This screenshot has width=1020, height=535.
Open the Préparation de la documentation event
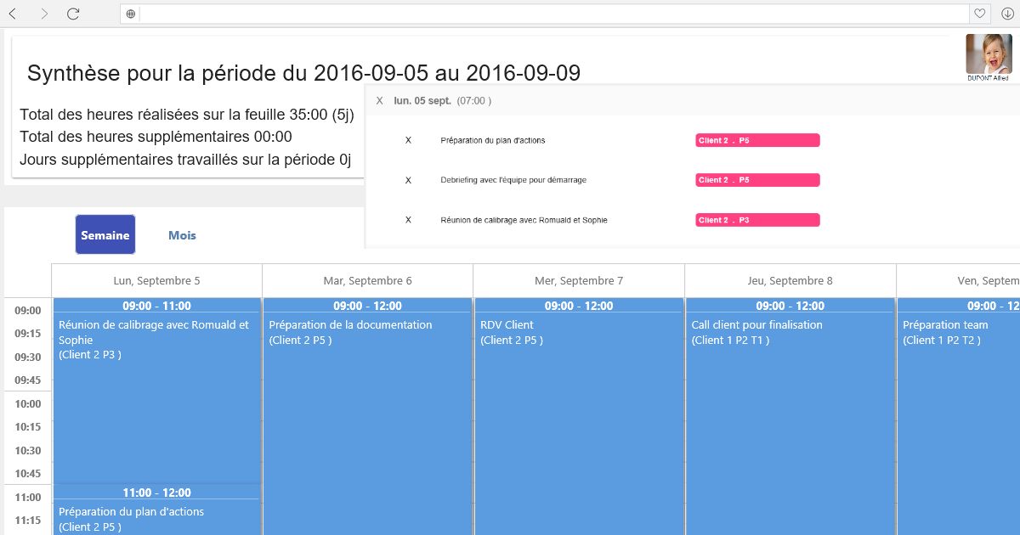[367, 416]
